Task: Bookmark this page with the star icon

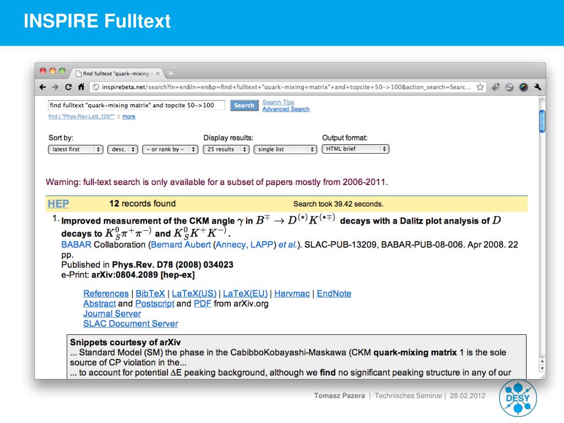Action: [x=480, y=87]
